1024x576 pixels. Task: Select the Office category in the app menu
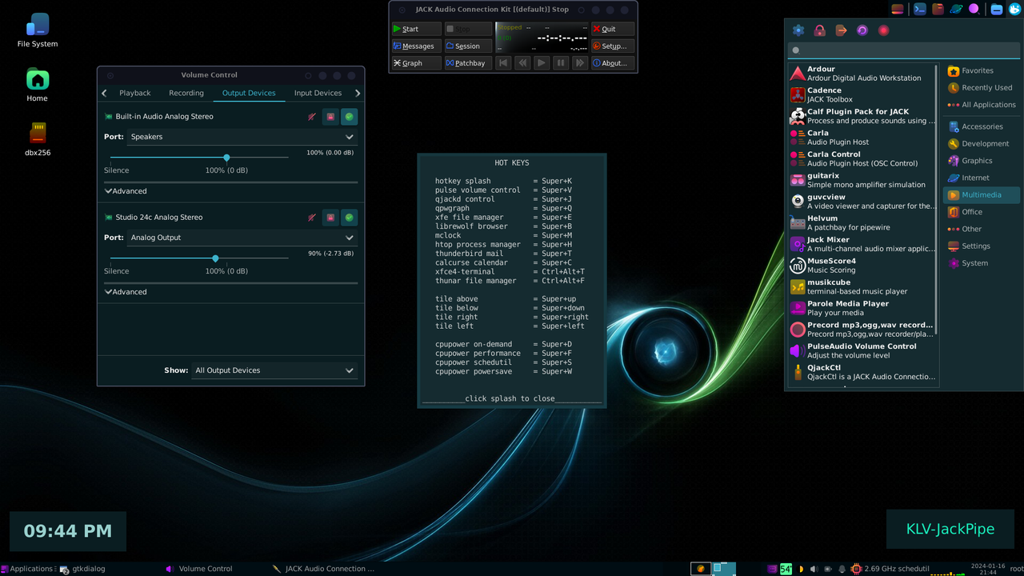coord(970,211)
